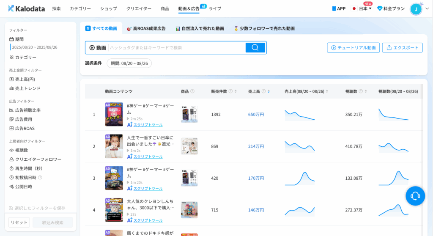Open スクリプトツール link in row 2
433x236 pixels.
[148, 156]
